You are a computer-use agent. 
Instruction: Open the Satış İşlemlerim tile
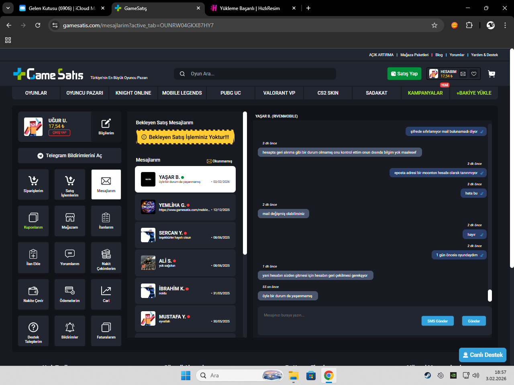(x=70, y=184)
